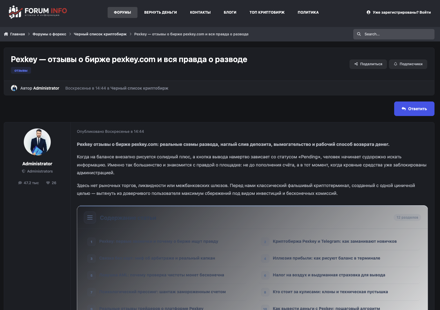Open contents item Pexkey: первые вопросы
The image size is (440, 310).
(159, 241)
